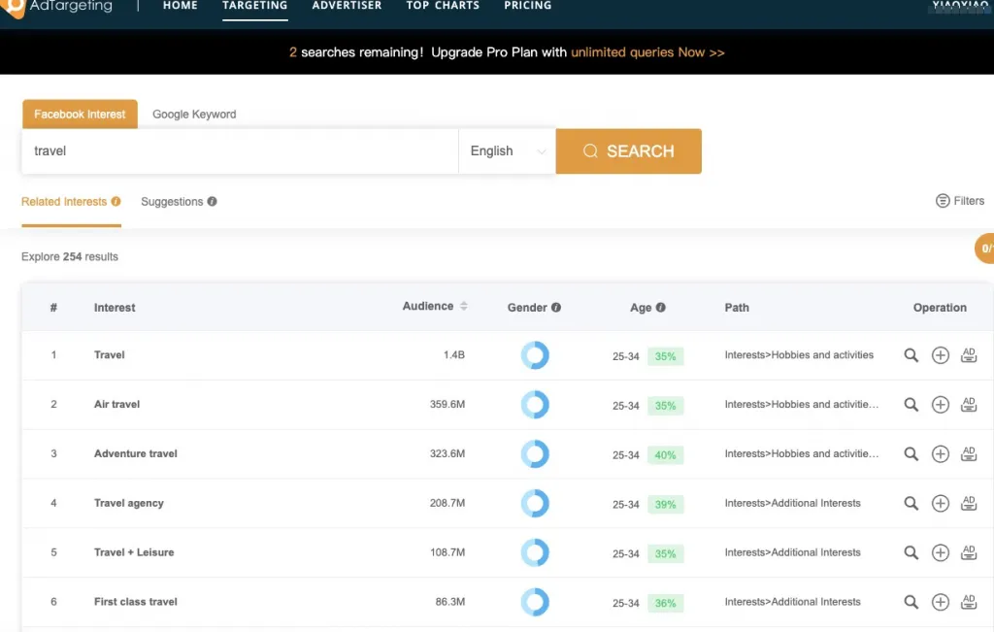Click info icon next to Gender header
994x632 pixels.
coord(556,308)
